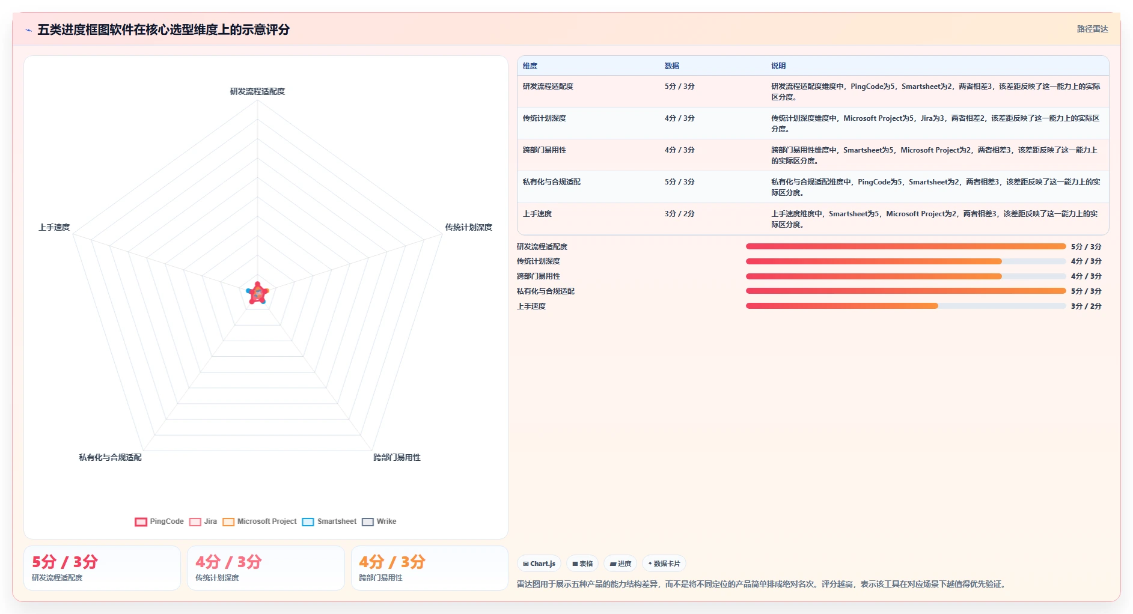Click the Chart.js tag chip
The image size is (1133, 614).
pyautogui.click(x=539, y=564)
